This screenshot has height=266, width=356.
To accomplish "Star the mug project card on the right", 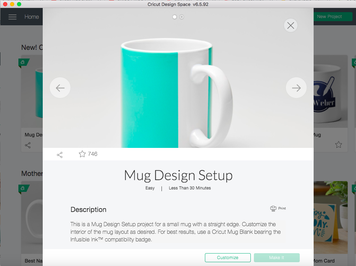I will coord(339,144).
